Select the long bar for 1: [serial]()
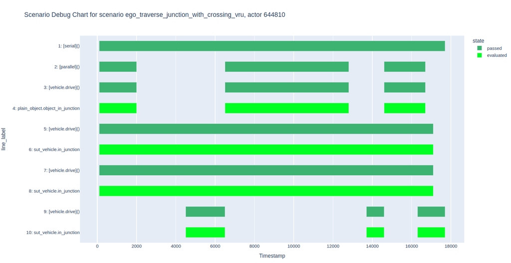 pyautogui.click(x=272, y=46)
